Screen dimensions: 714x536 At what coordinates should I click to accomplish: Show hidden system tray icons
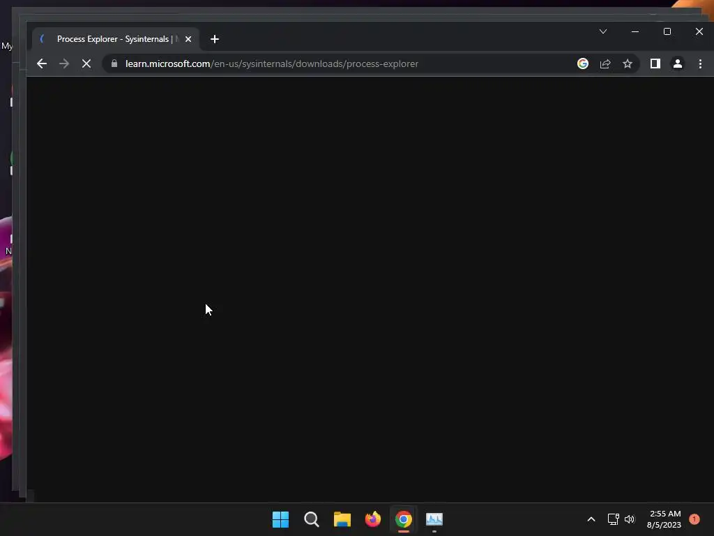591,519
